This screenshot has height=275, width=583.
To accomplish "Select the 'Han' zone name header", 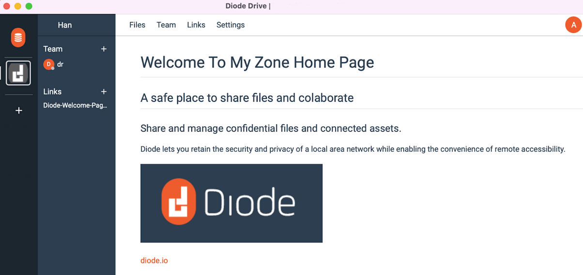I will pos(65,25).
